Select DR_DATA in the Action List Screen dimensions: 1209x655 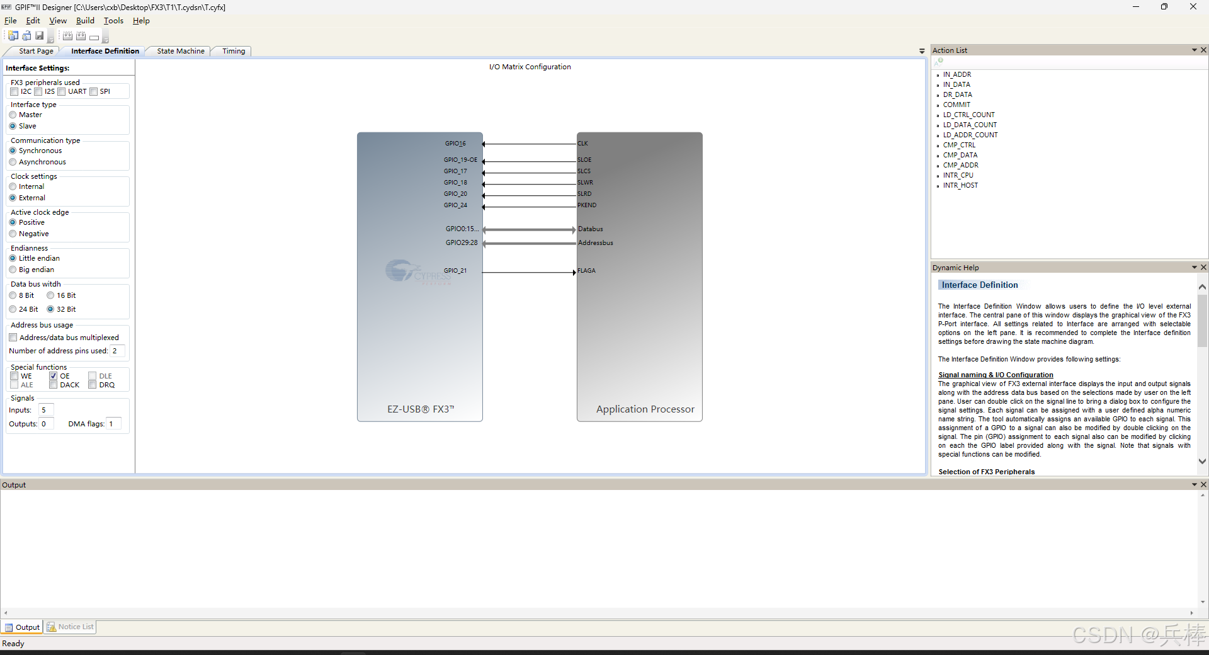(957, 94)
